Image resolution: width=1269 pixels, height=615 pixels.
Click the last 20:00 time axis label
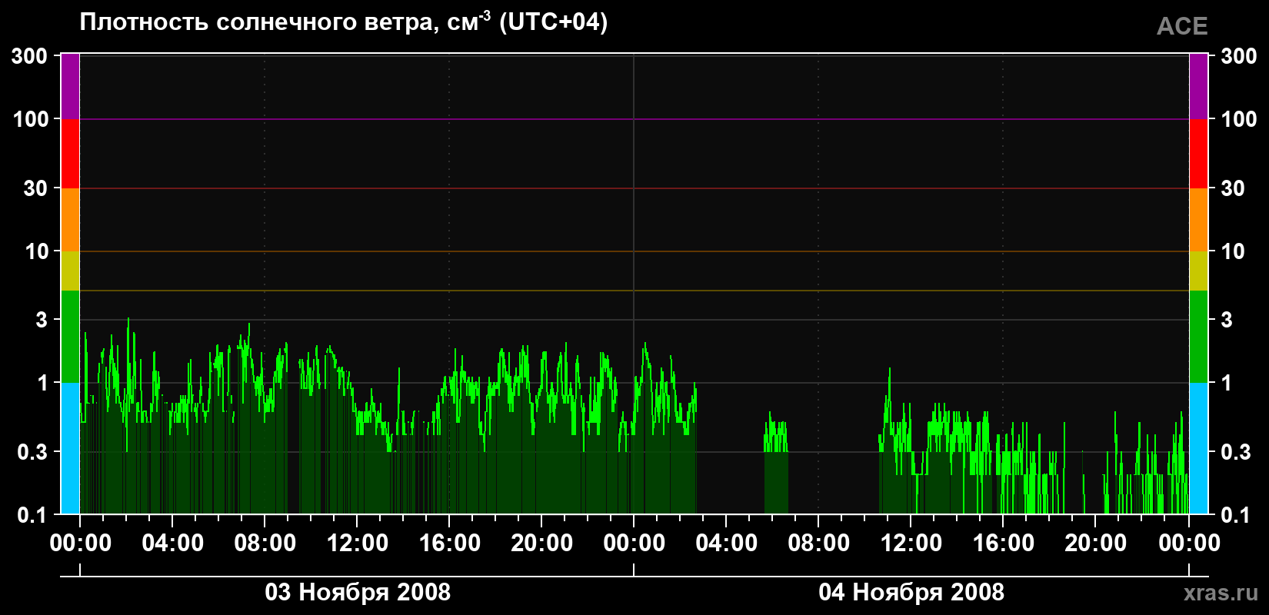(1096, 544)
